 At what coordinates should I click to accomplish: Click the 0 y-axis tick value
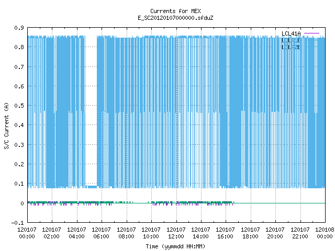click(x=22, y=203)
